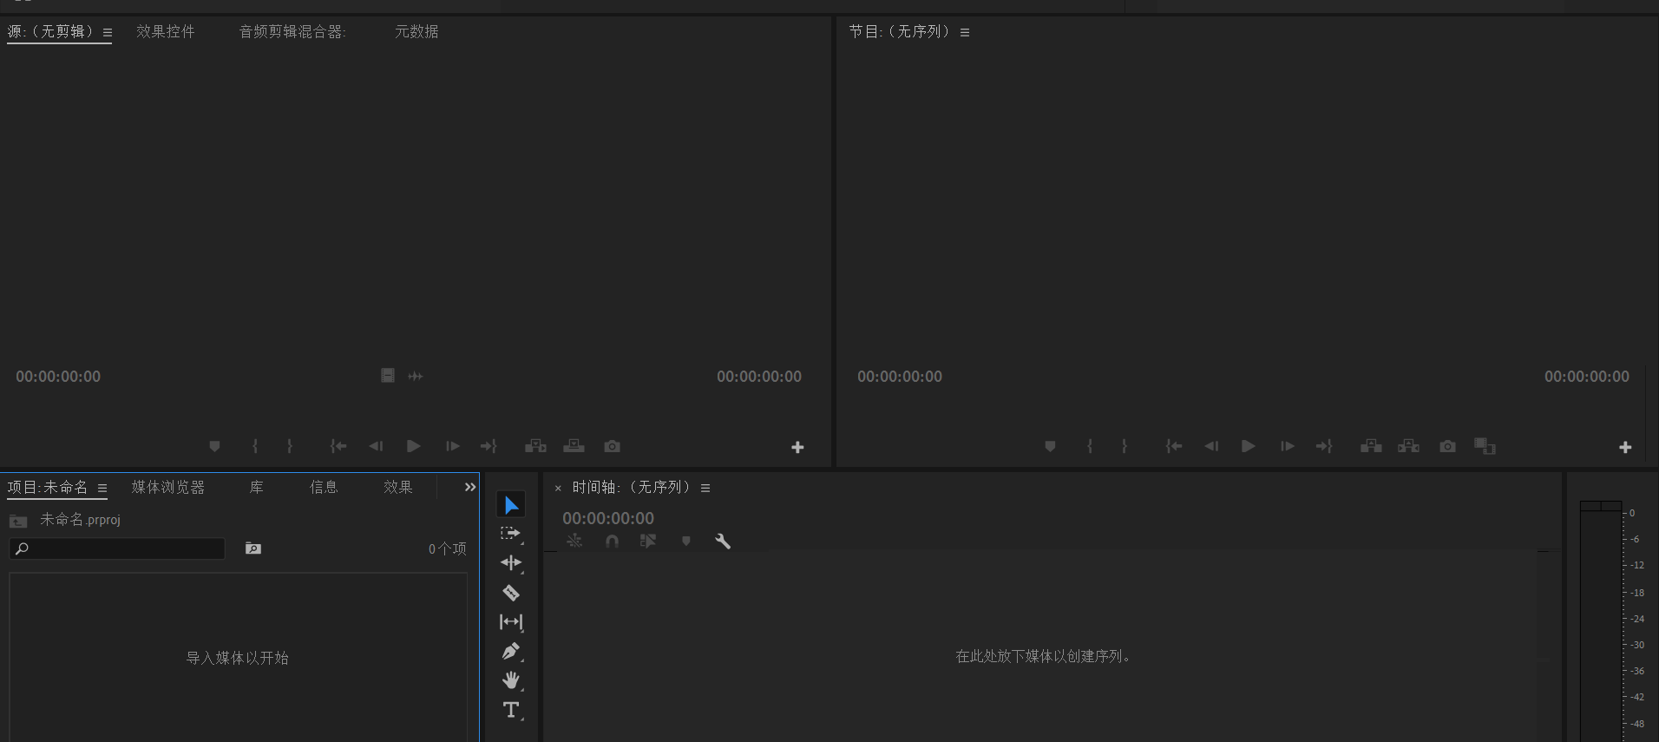
Task: Click Drag Video Only icon
Action: point(388,376)
